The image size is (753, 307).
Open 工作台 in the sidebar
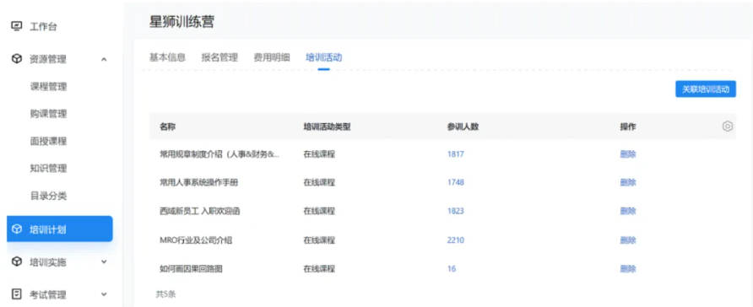click(x=43, y=26)
